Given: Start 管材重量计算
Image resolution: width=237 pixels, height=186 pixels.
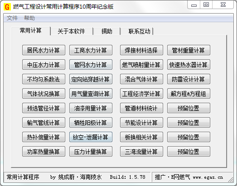Looking at the screenshot, I should click(x=189, y=50).
